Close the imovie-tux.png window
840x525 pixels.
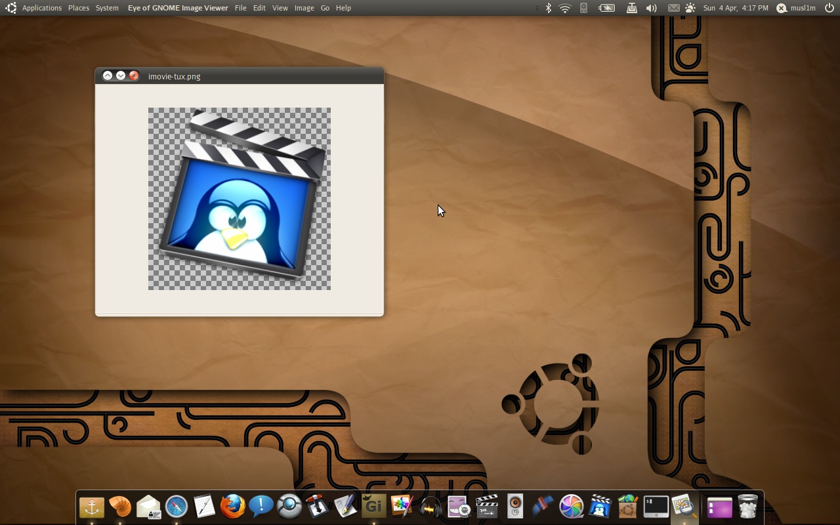pos(134,75)
